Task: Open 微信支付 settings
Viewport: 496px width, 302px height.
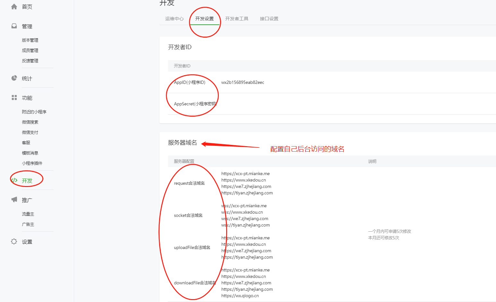Action: click(30, 132)
